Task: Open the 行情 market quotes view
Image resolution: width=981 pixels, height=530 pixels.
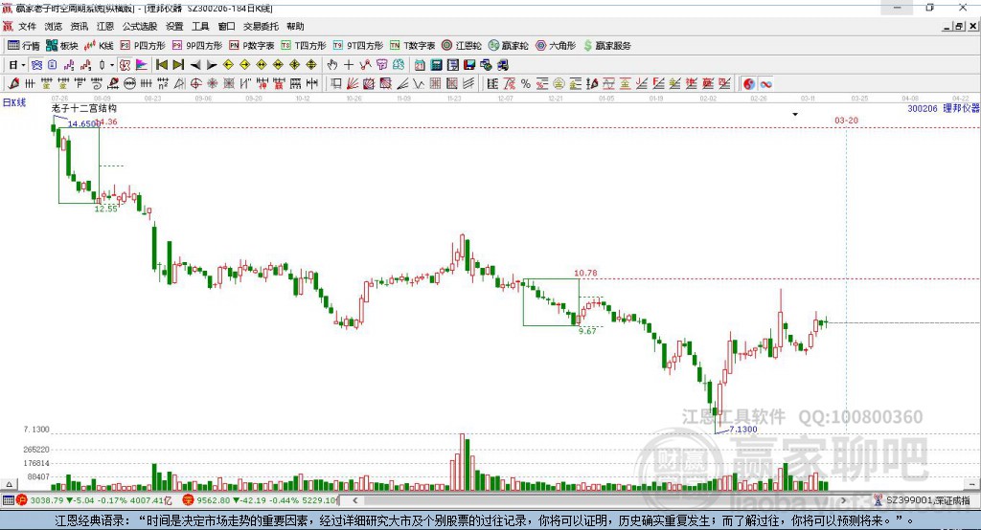Action: [24, 46]
